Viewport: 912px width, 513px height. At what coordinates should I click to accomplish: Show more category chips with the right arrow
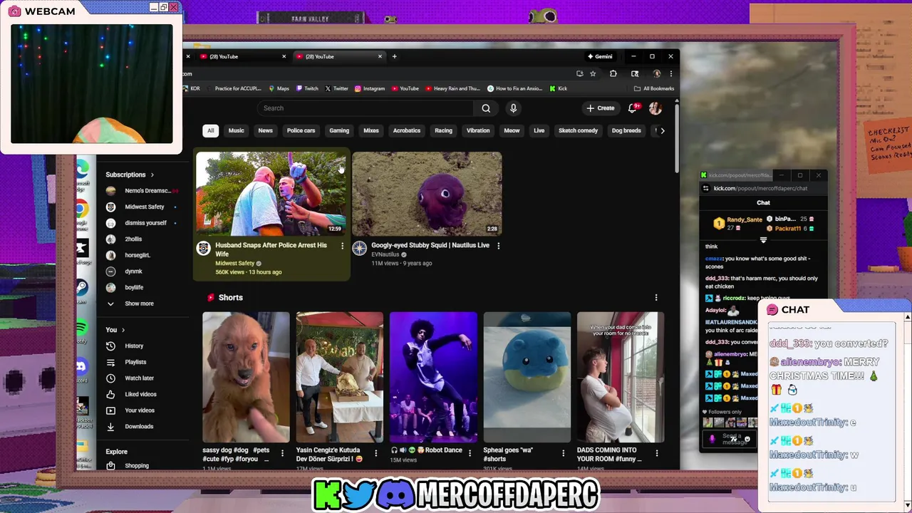pos(663,130)
